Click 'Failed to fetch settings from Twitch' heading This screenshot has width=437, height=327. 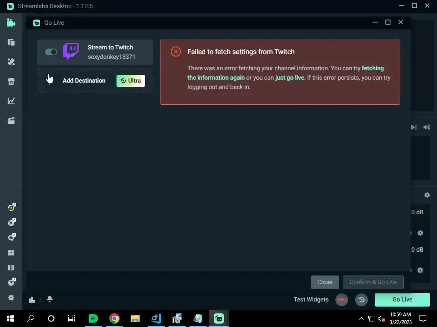coord(241,52)
